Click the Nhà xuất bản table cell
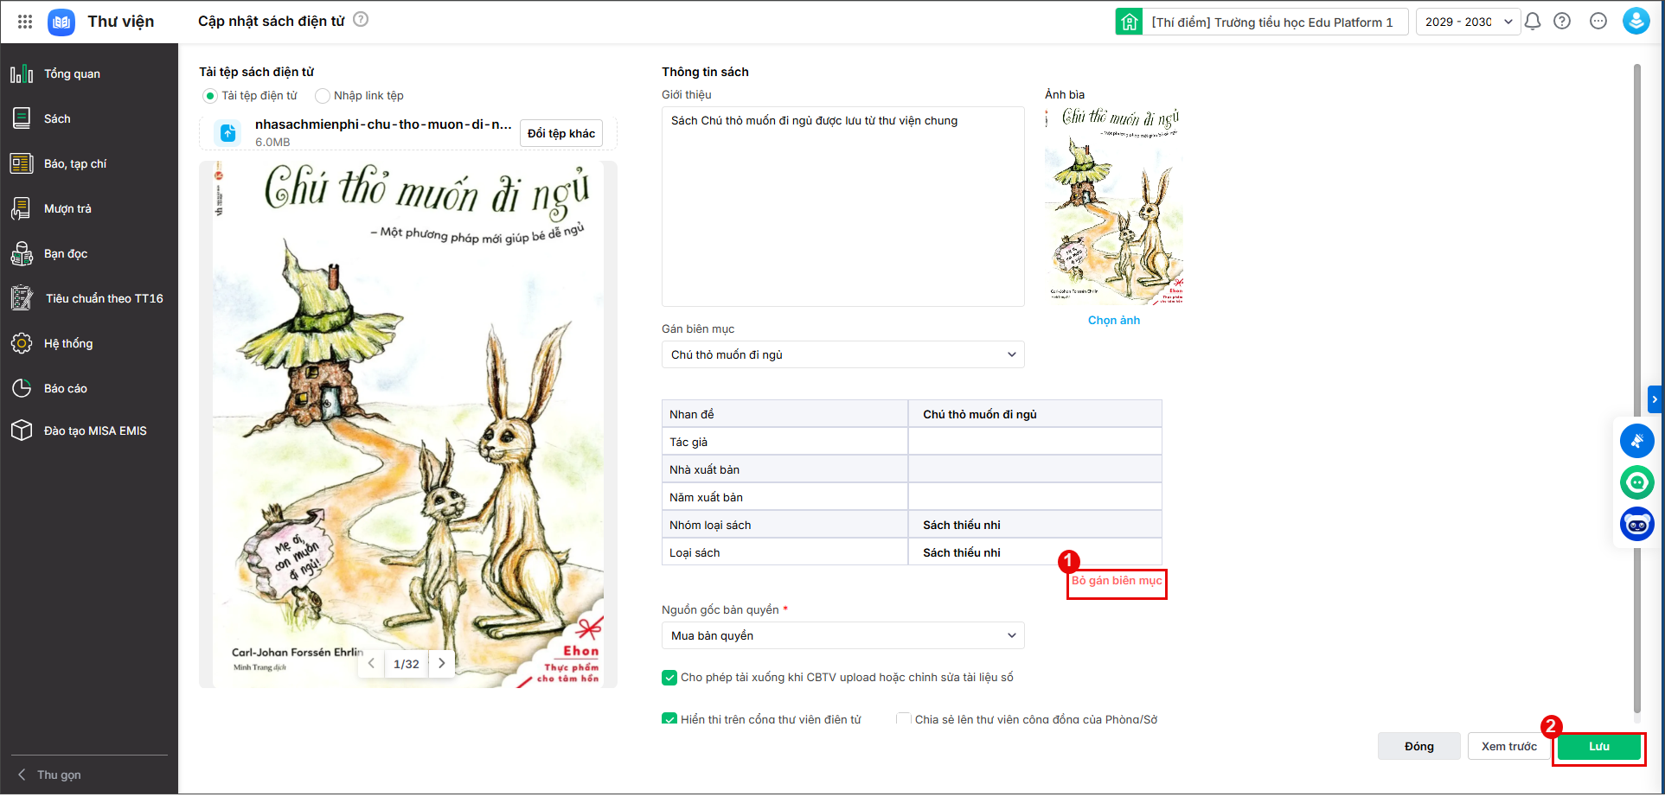 784,469
